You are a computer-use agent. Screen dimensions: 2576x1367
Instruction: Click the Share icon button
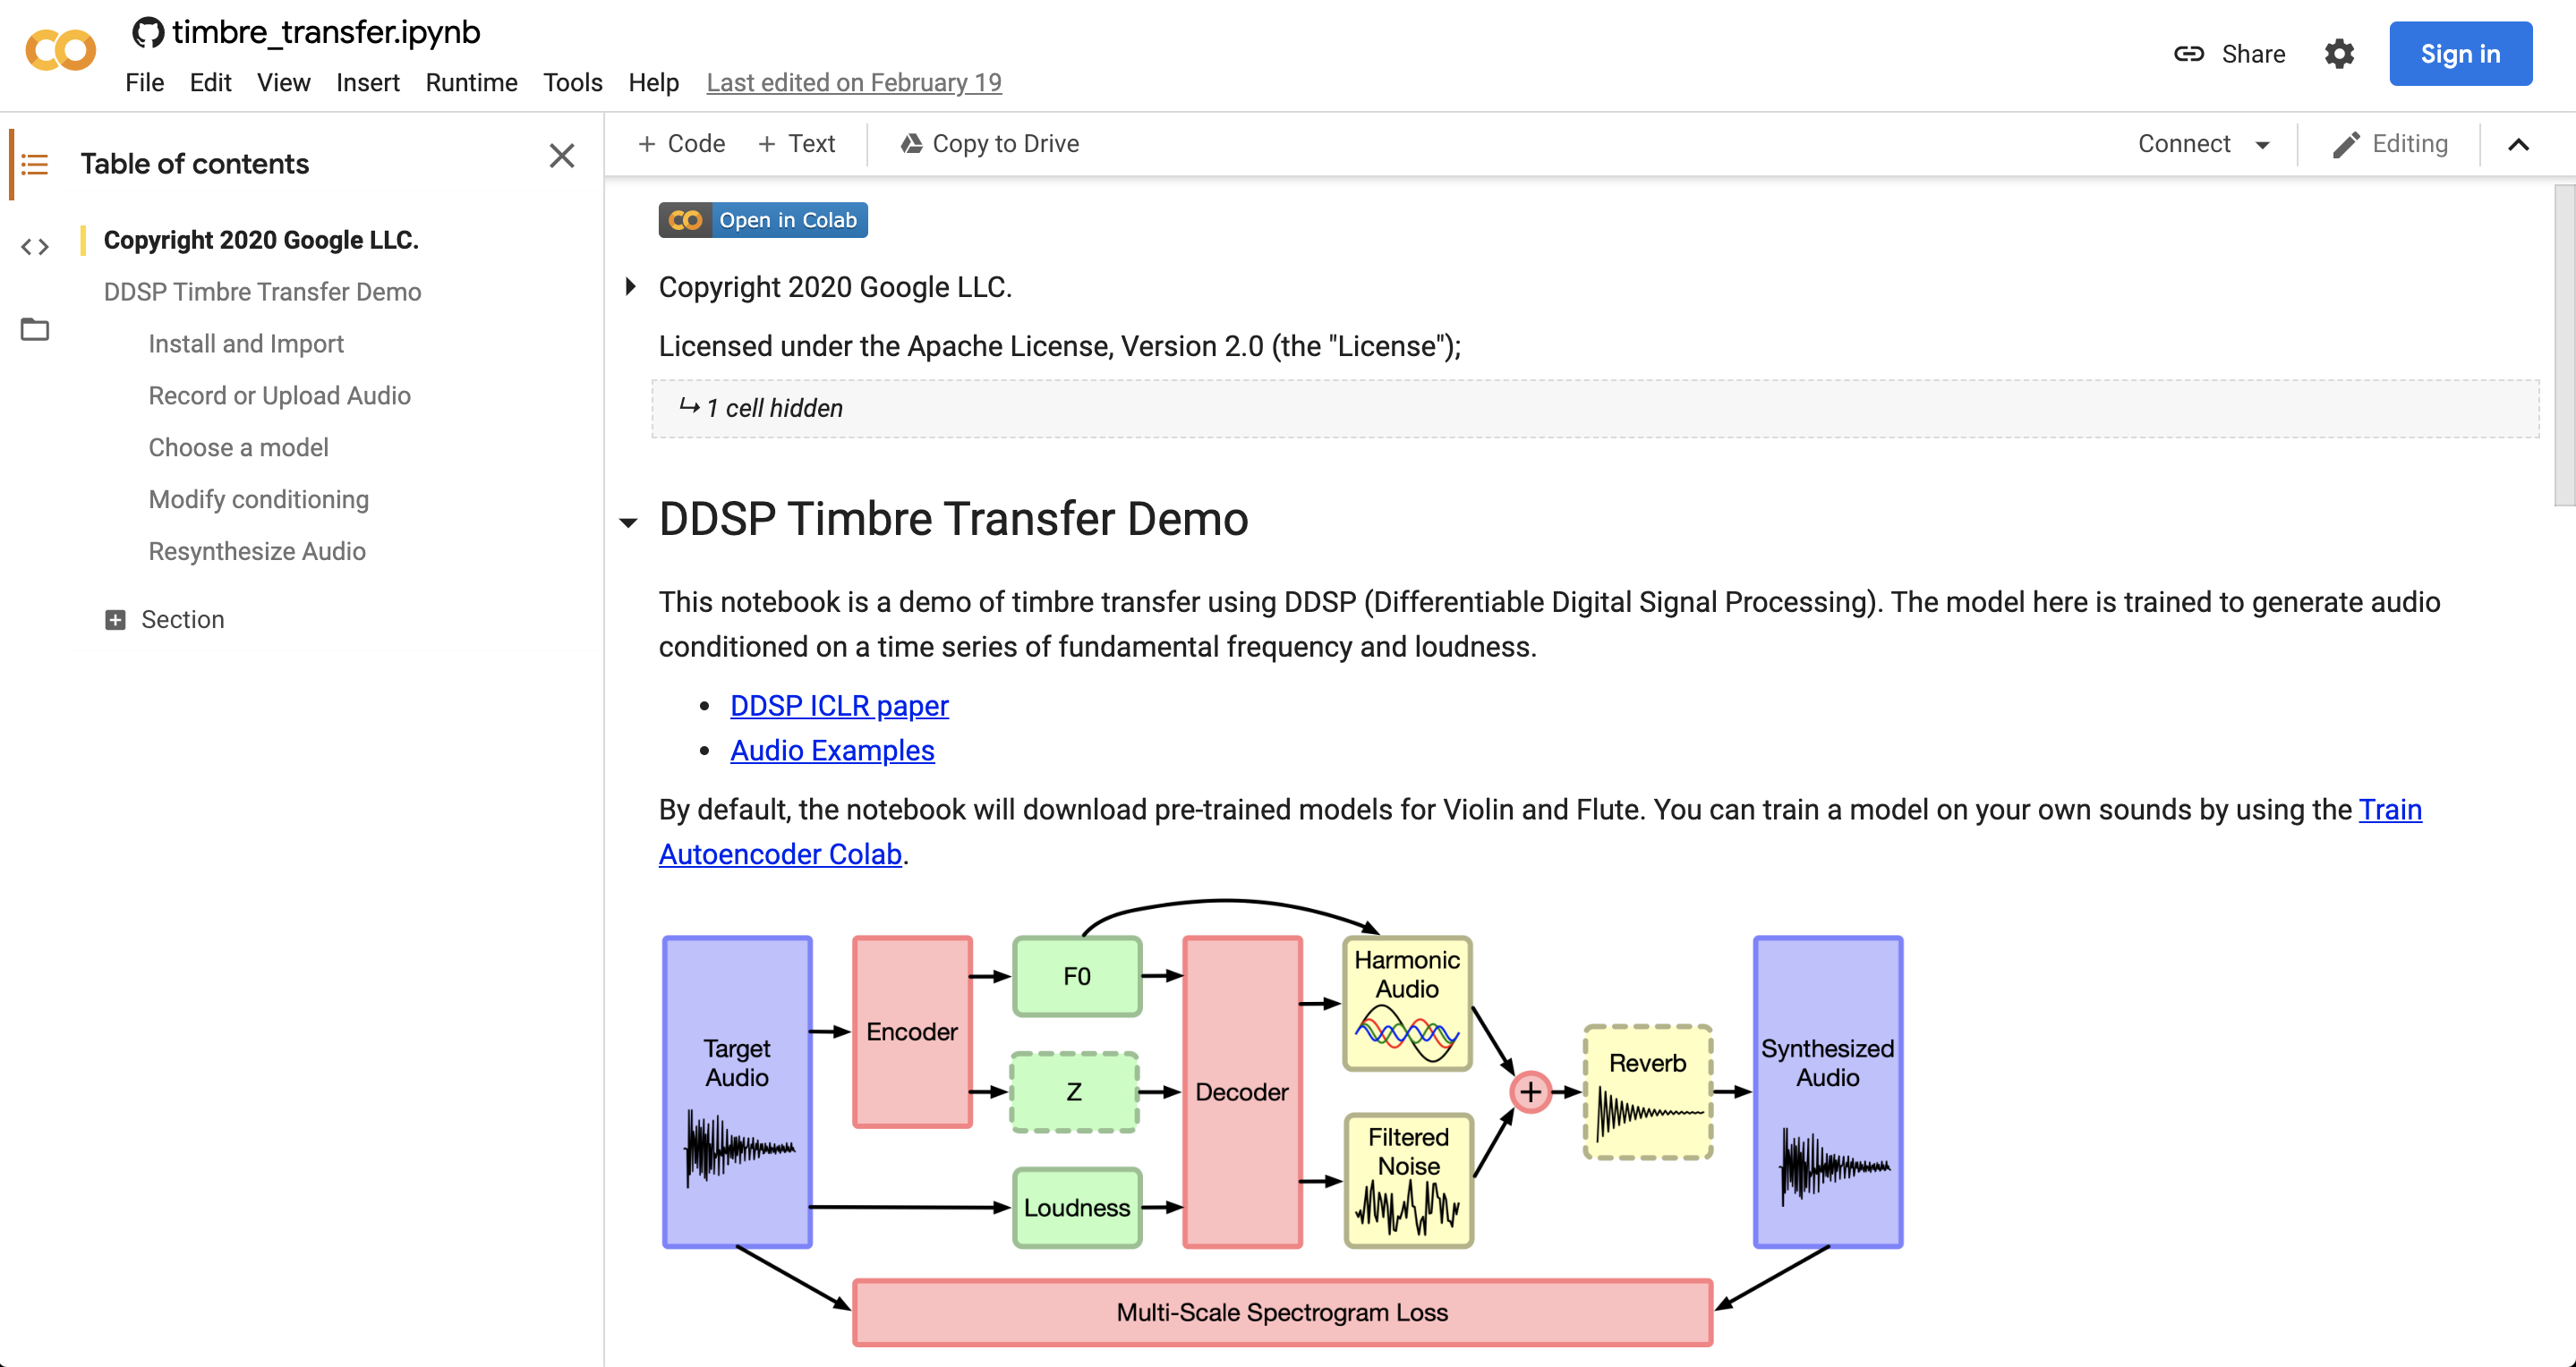point(2191,53)
